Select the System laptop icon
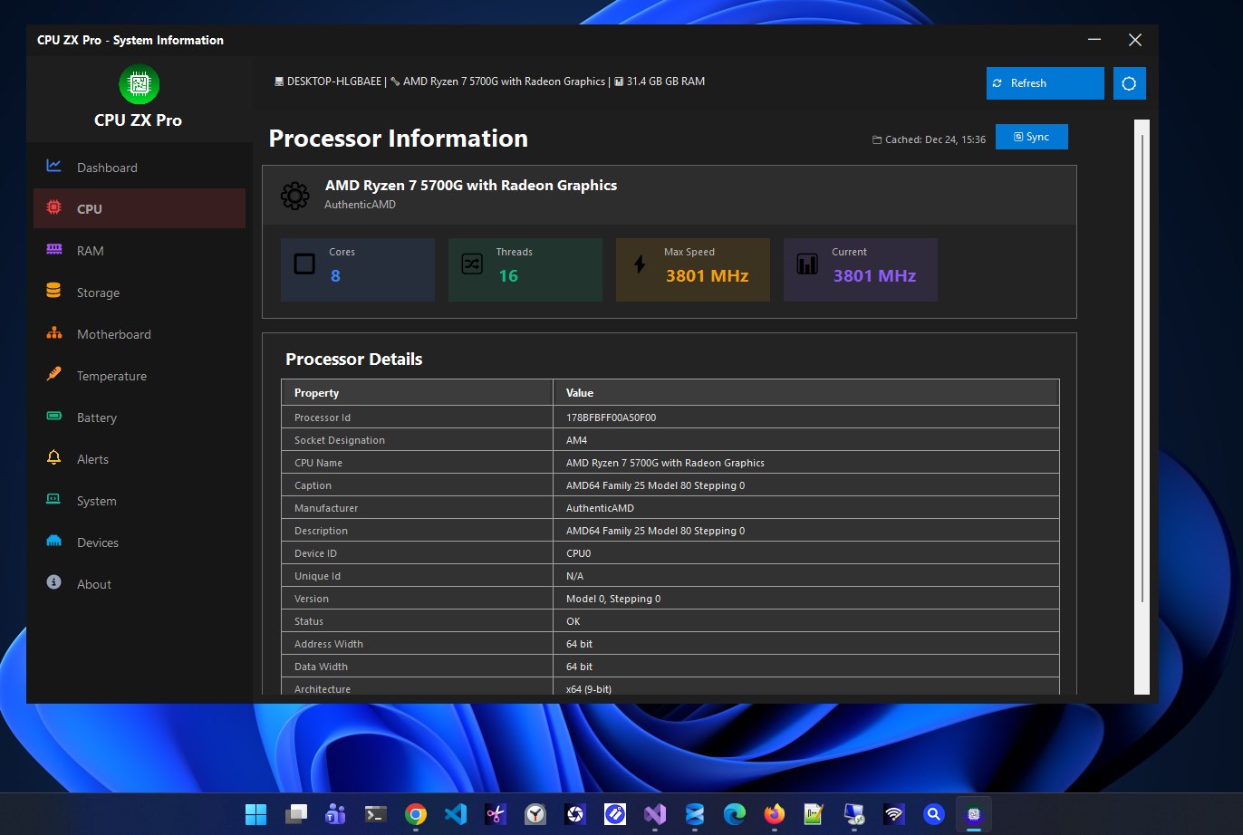Screen dimensions: 1243x835 pos(54,500)
